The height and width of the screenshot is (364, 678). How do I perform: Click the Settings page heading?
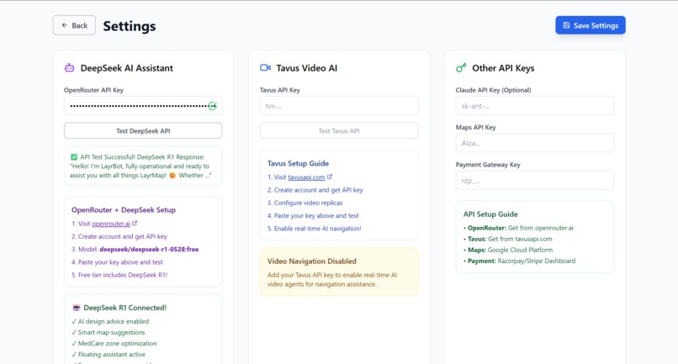click(x=130, y=26)
